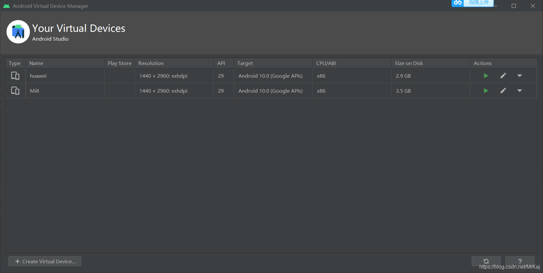Select the Mi8 device name
This screenshot has width=543, height=273.
coord(34,91)
